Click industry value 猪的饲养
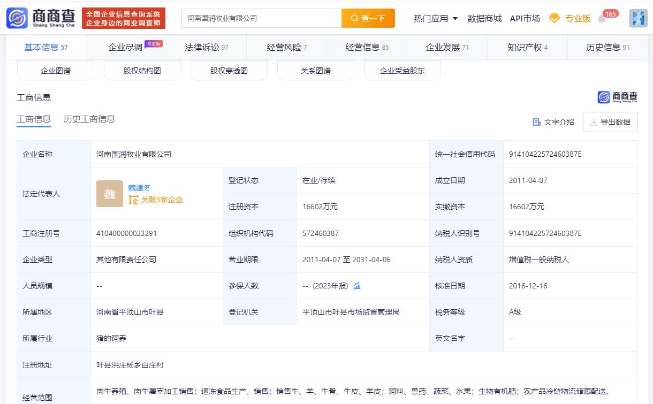The height and width of the screenshot is (404, 653). point(111,338)
